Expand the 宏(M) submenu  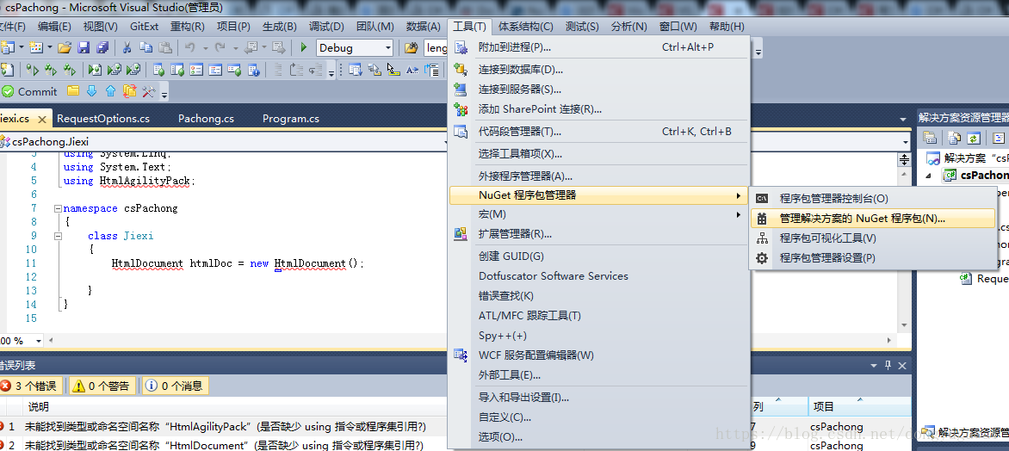point(599,213)
